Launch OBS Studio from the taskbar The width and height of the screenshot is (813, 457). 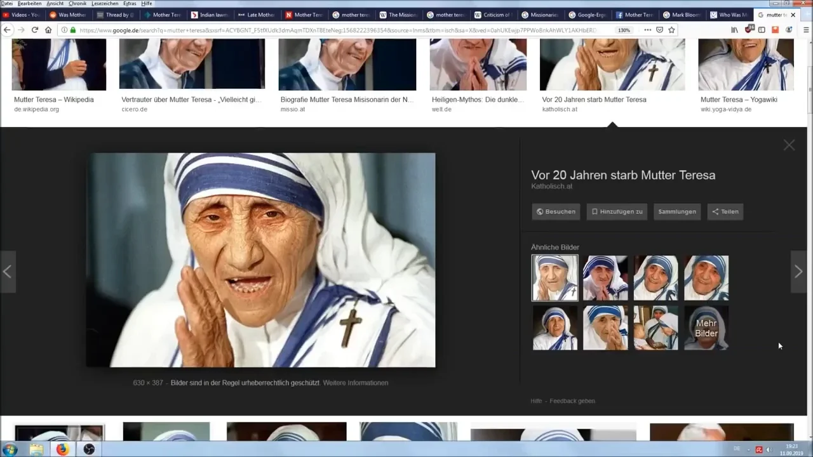(89, 449)
